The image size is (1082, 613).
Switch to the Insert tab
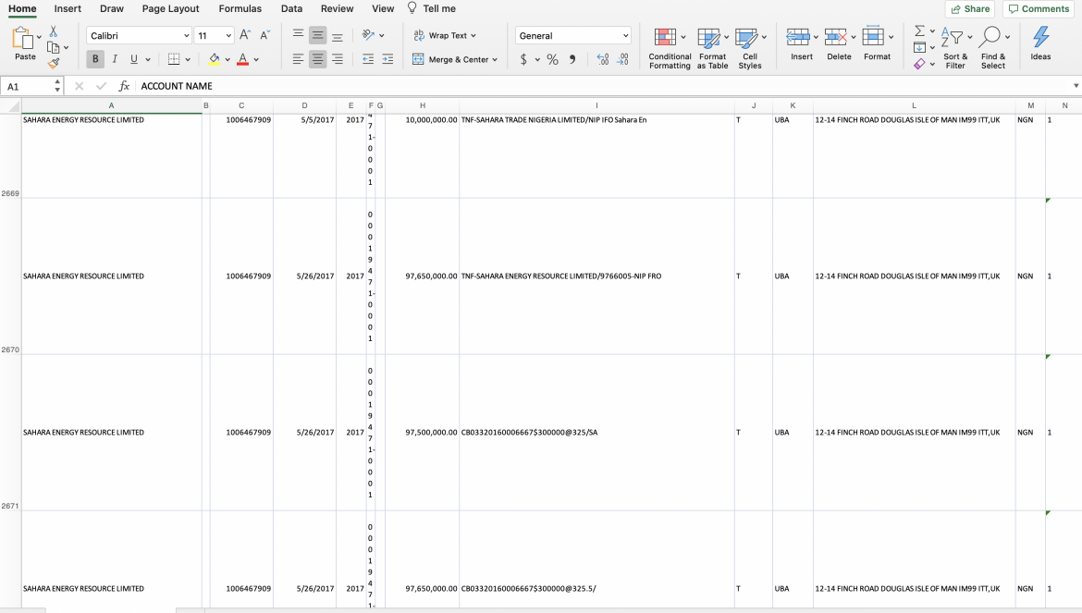[68, 9]
